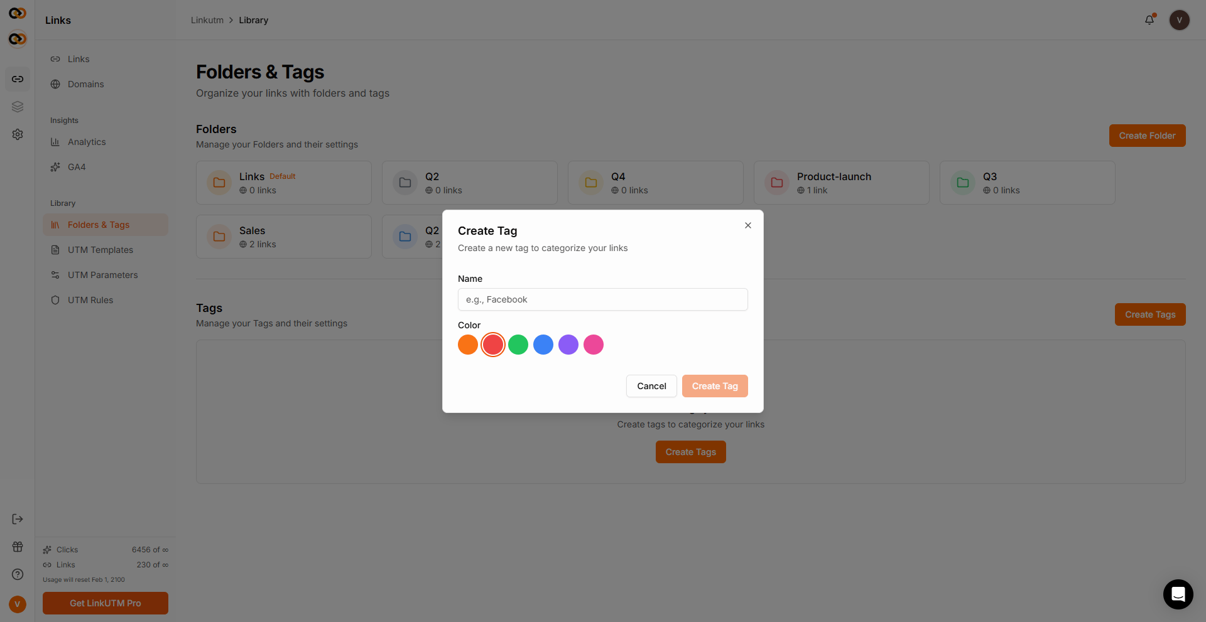Open UTM Parameters in the sidebar
Viewport: 1206px width, 622px height.
106,275
